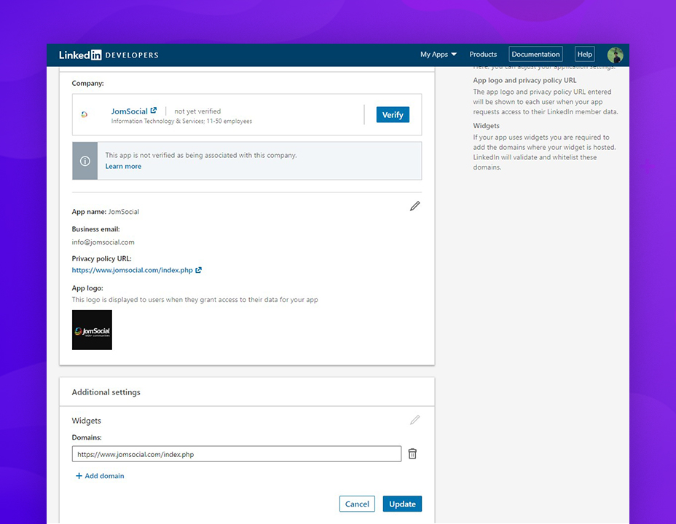Screen dimensions: 676x524
Task: Open the Help menu item
Action: coord(585,55)
